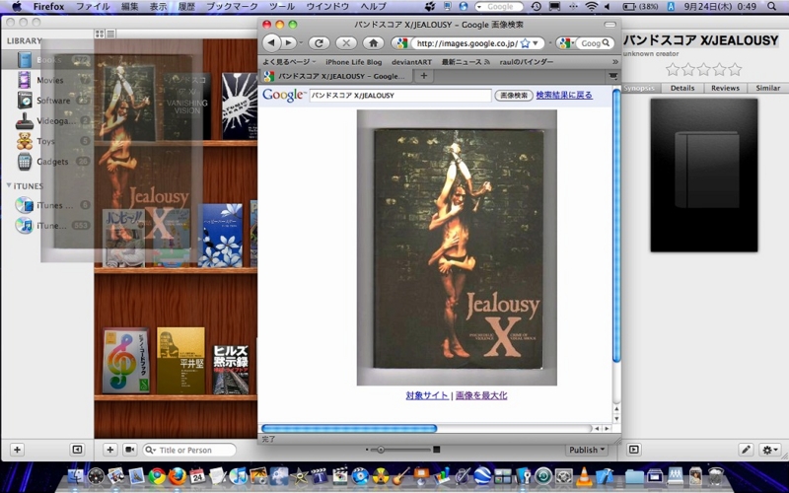The width and height of the screenshot is (789, 493).
Task: Open the Gadgets shelf in the sidebar
Action: pyautogui.click(x=47, y=162)
